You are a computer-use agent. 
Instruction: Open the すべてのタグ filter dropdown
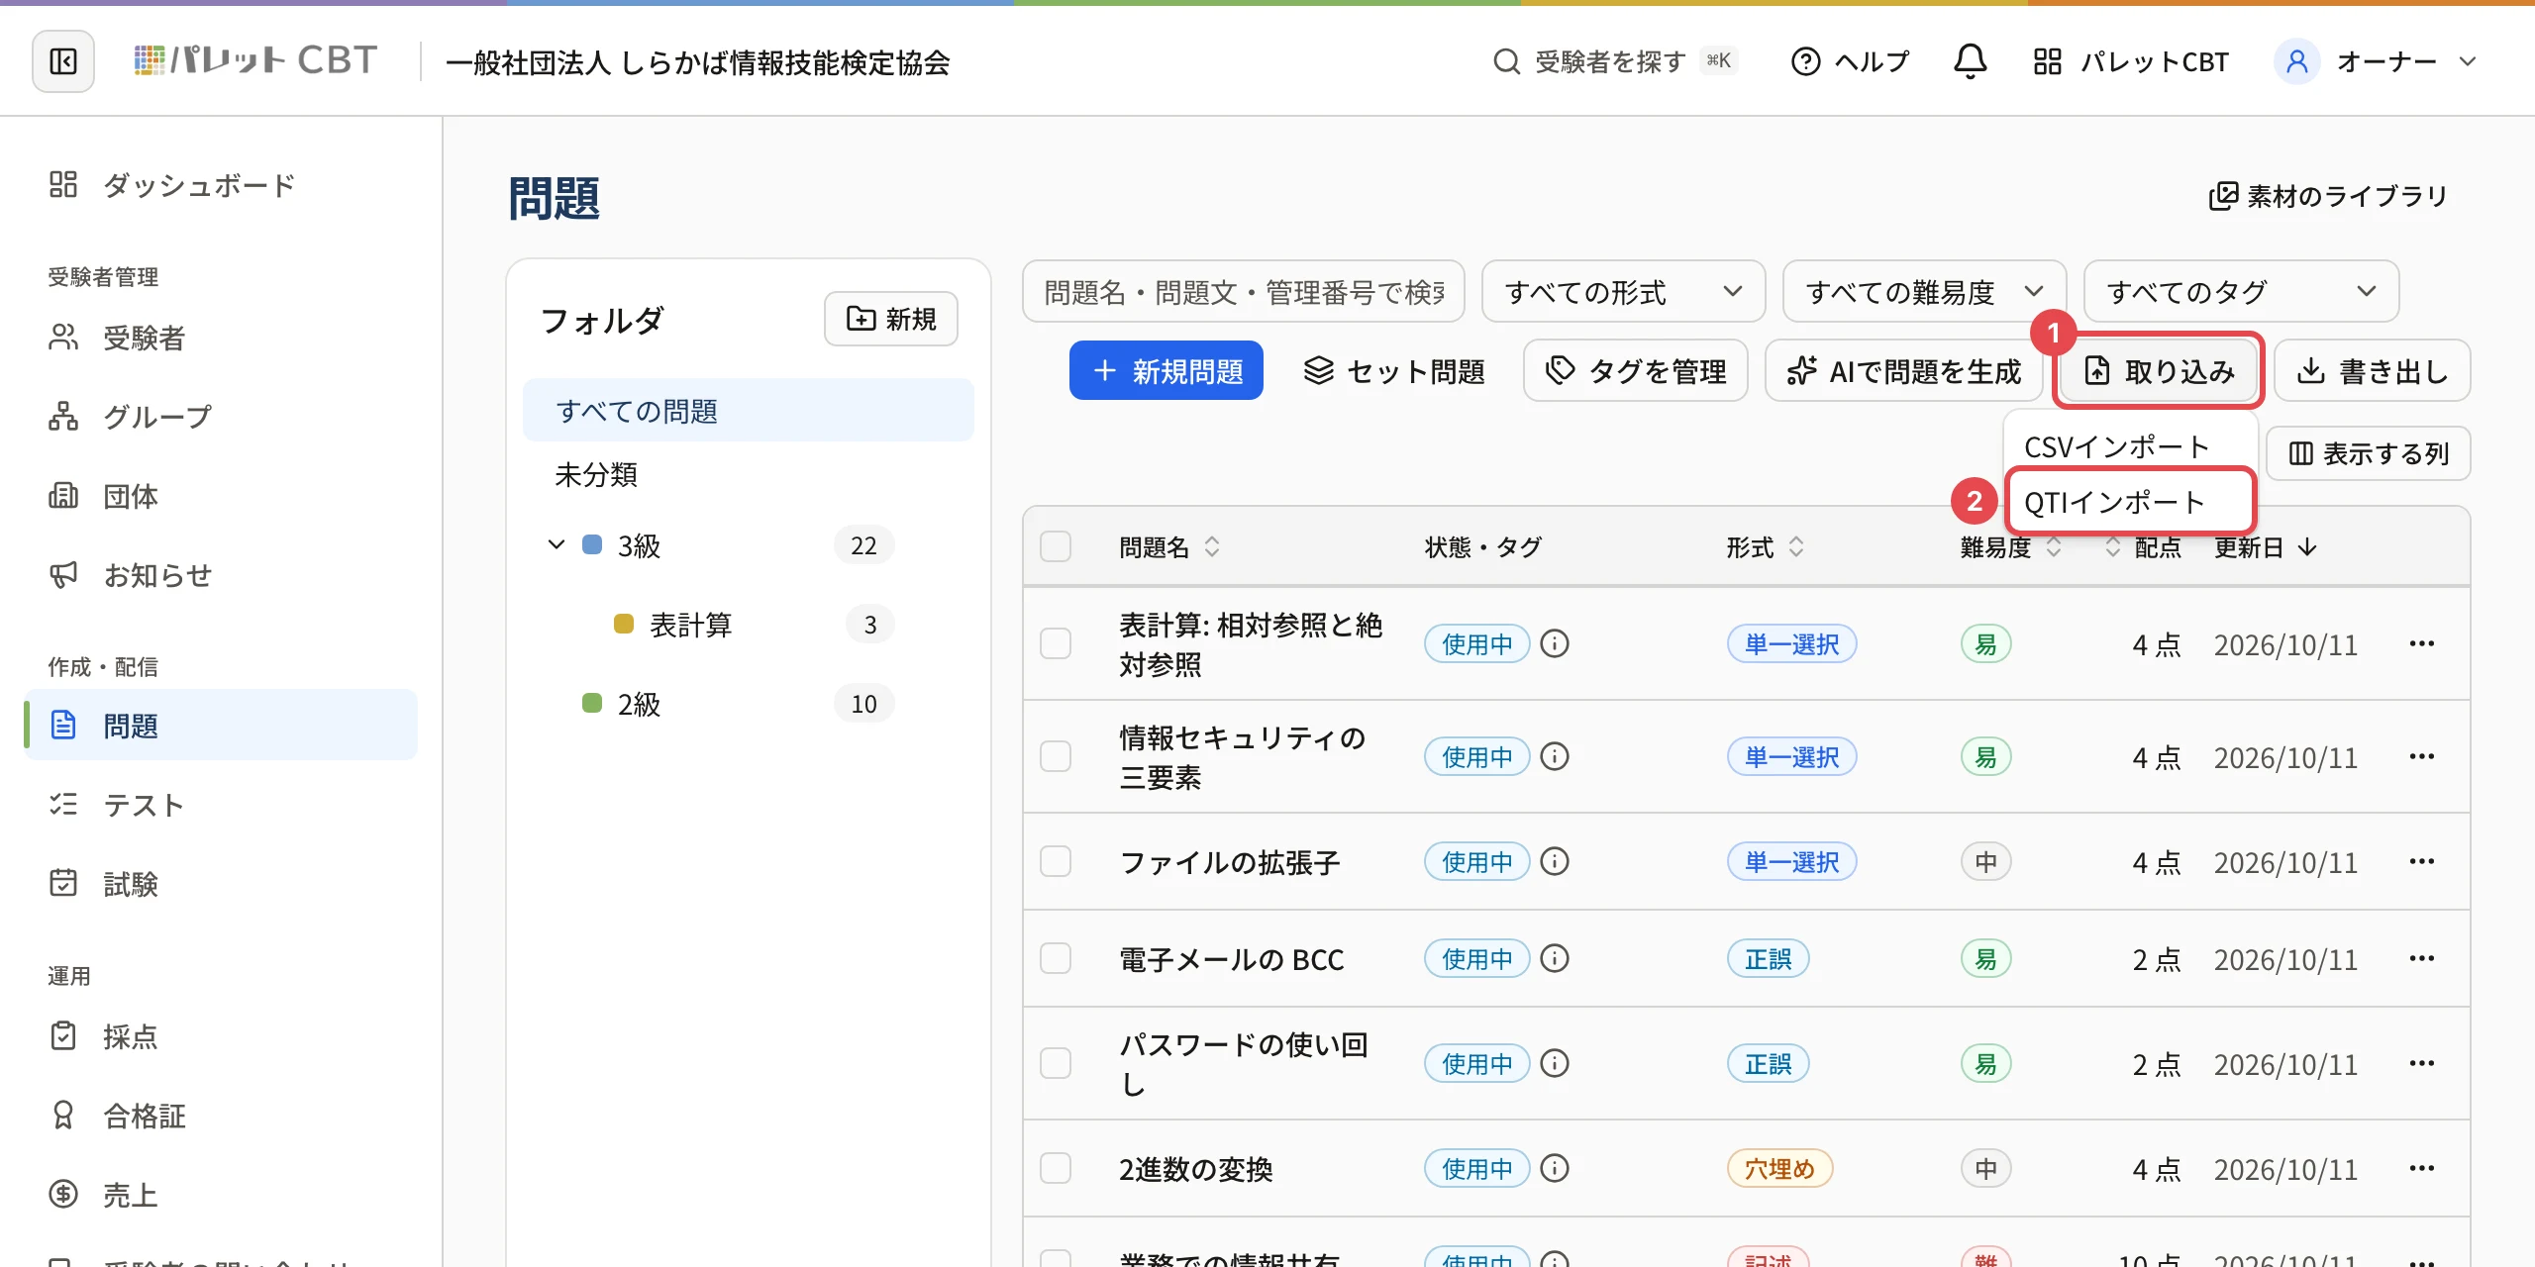click(2241, 292)
